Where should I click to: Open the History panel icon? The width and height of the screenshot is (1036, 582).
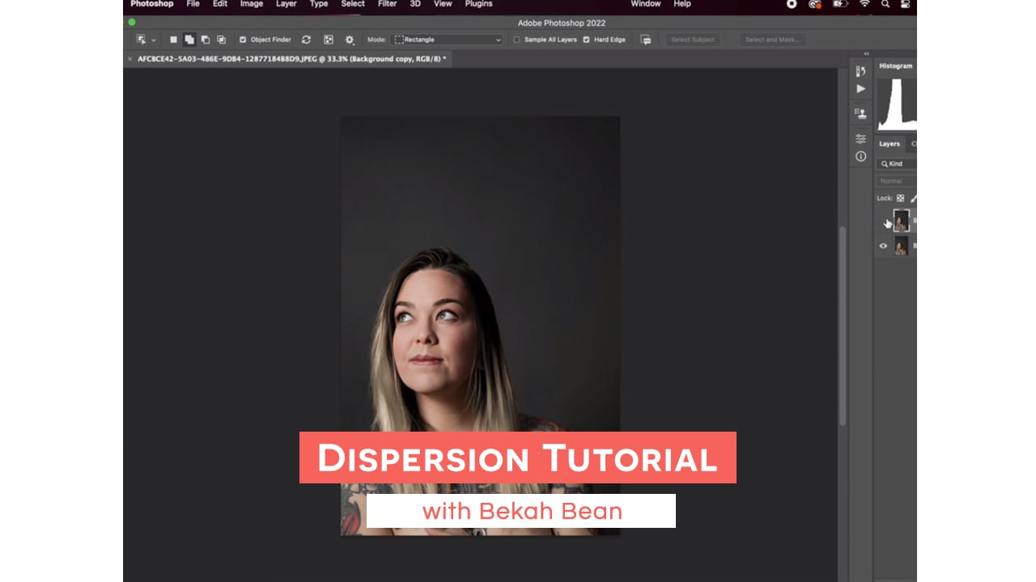(860, 72)
